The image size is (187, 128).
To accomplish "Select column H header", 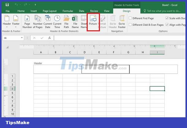I will 143,52.
